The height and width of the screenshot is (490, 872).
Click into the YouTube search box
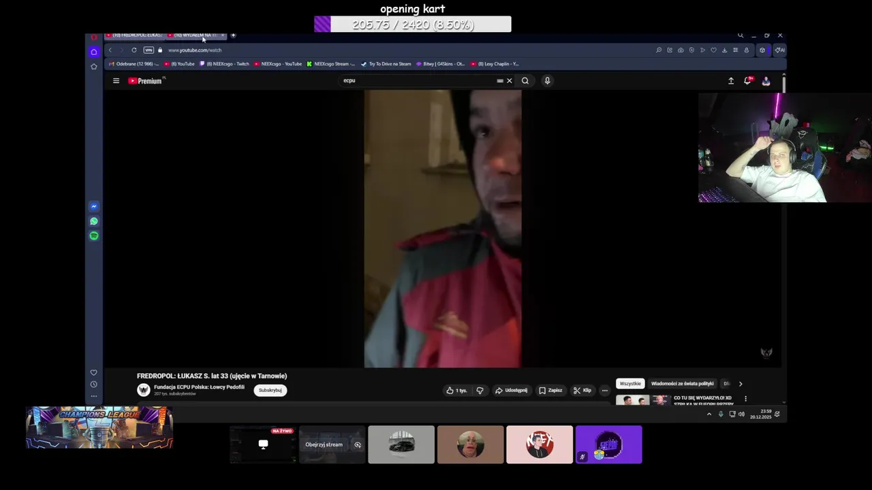[419, 80]
